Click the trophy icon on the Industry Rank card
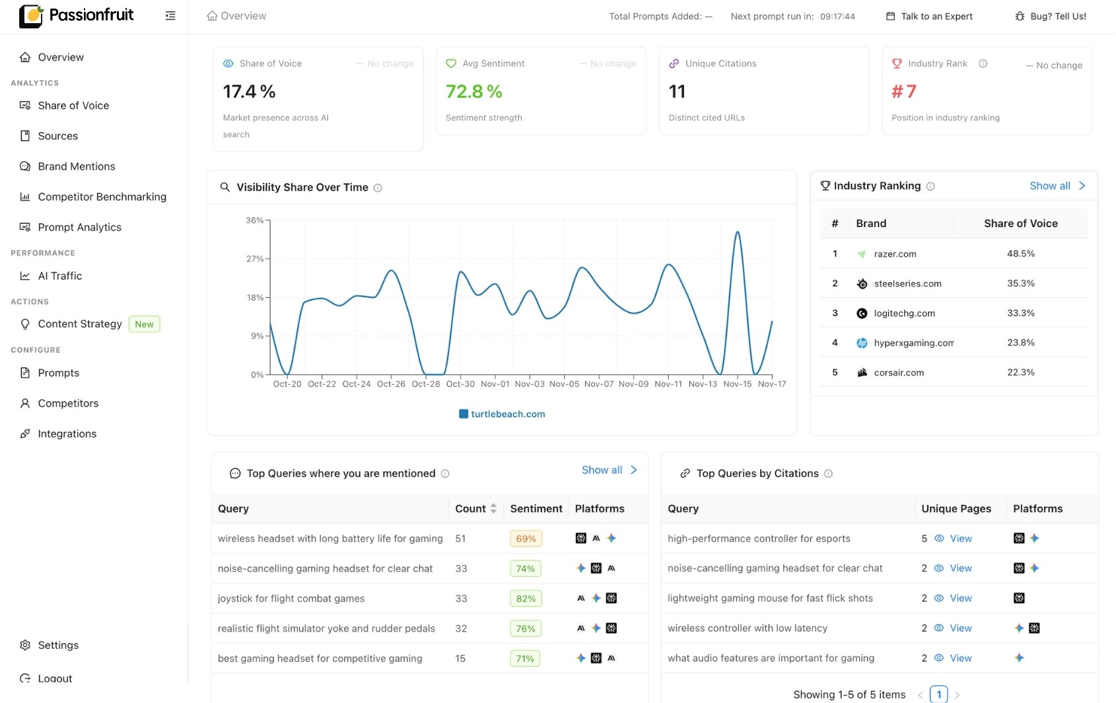 [x=897, y=63]
